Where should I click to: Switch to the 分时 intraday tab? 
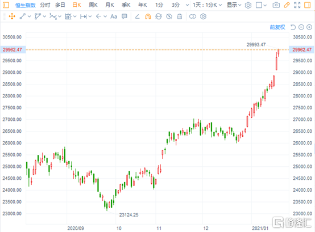45,5
